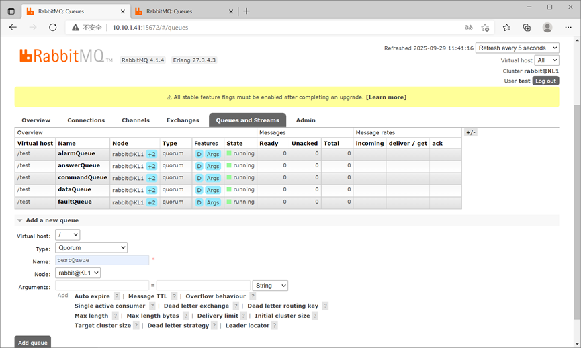581x348 pixels.
Task: Open the browser favorites star icon
Action: tap(506, 27)
